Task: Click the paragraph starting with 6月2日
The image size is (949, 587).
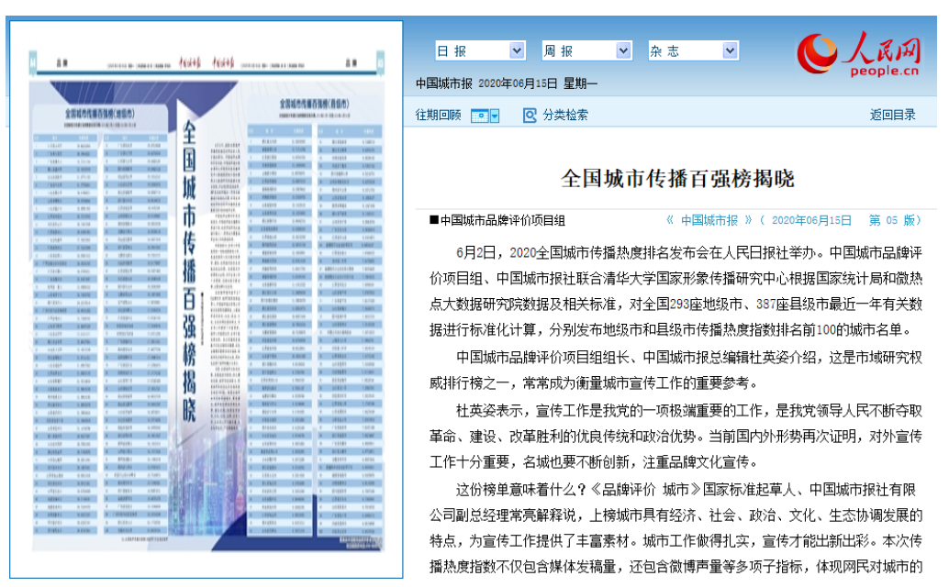Action: (676, 291)
